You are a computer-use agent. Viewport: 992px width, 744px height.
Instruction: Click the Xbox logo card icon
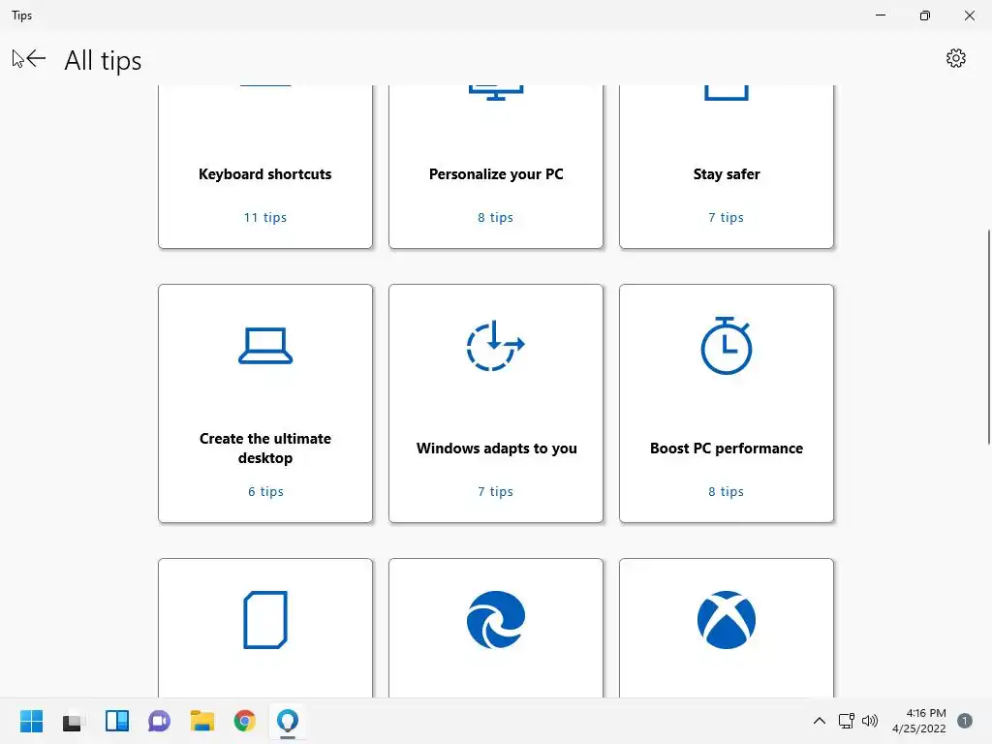(x=727, y=619)
